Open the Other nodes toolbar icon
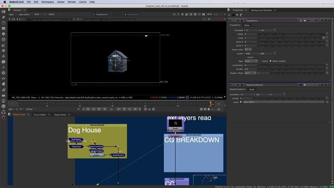334x188 pixels. 4,95
